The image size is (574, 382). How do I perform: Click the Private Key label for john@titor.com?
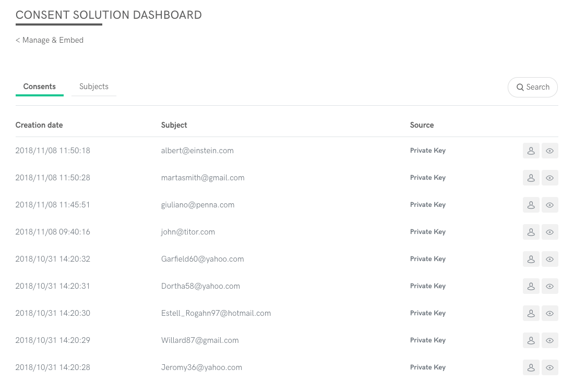click(x=428, y=232)
